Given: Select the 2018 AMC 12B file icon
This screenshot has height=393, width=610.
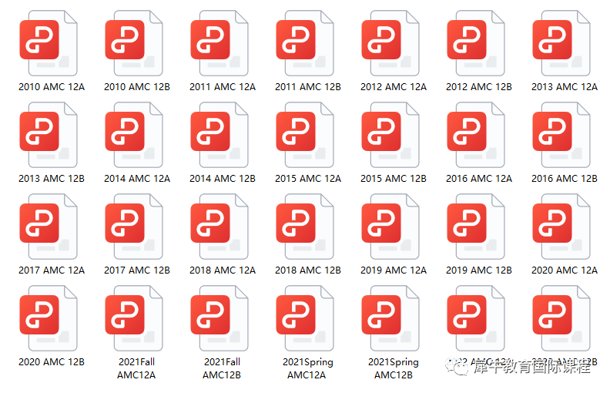Looking at the screenshot, I should pos(304,224).
